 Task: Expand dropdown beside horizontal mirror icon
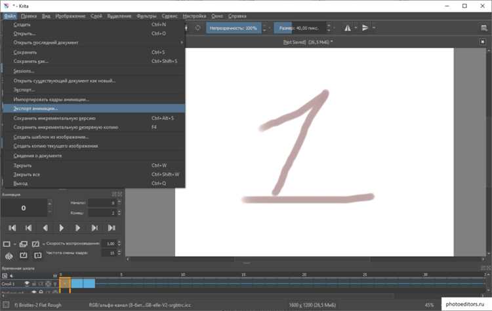click(356, 28)
